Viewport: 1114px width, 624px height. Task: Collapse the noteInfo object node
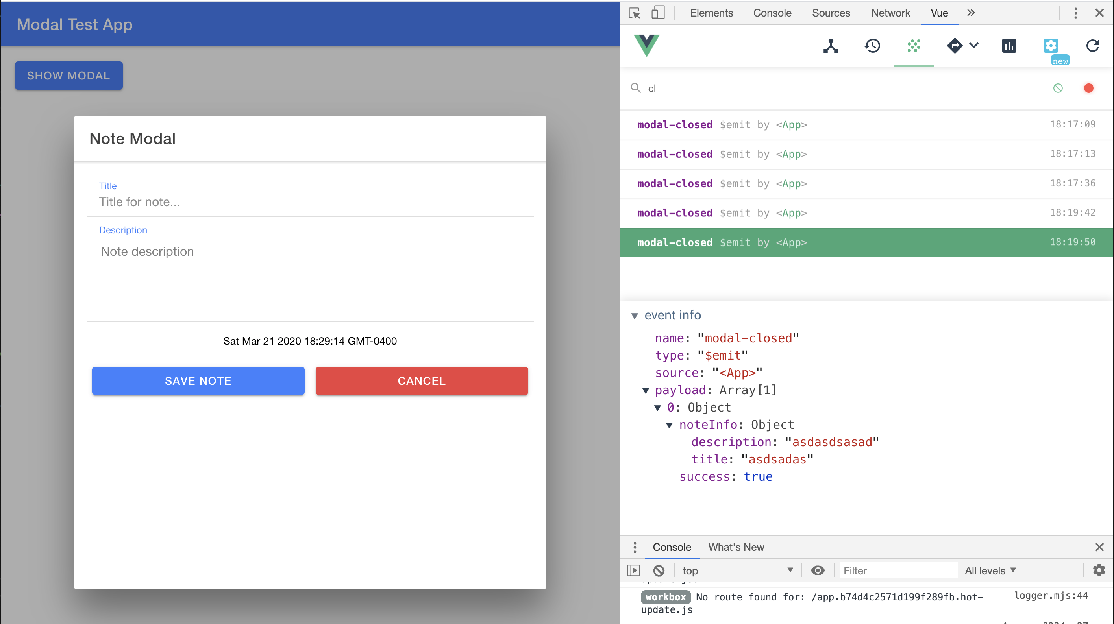pos(669,425)
